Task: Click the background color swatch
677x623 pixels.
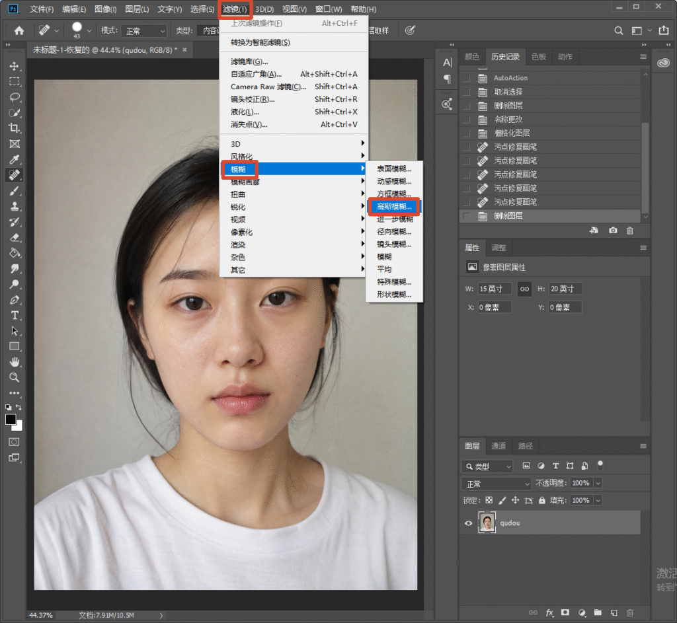Action: pyautogui.click(x=18, y=427)
